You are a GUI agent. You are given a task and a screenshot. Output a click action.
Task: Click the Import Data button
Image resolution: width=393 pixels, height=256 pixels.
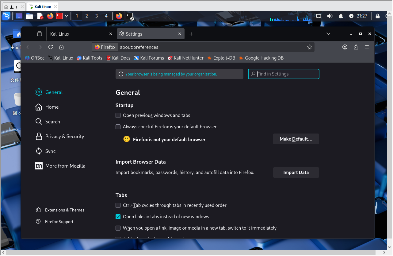[x=296, y=173]
